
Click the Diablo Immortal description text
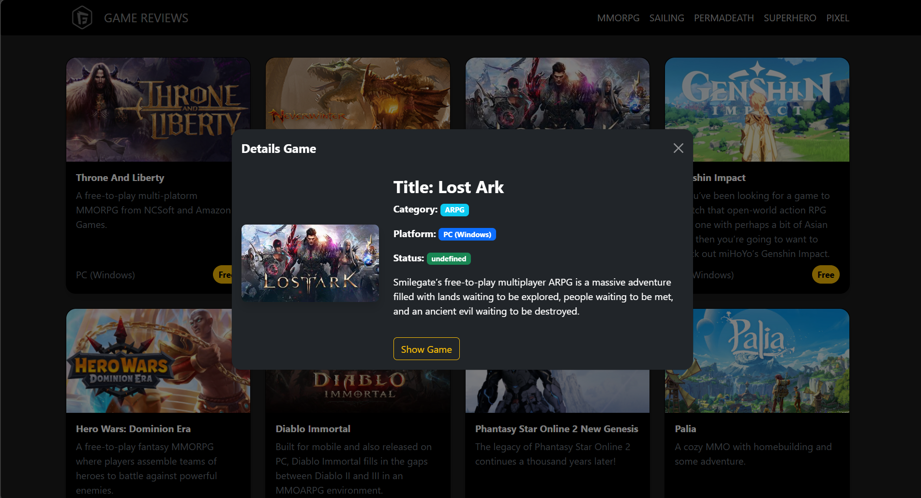[x=354, y=468]
